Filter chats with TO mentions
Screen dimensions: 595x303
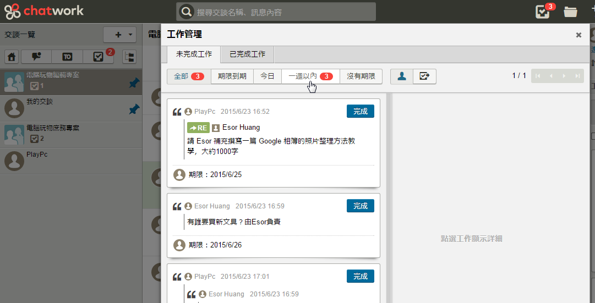(67, 57)
